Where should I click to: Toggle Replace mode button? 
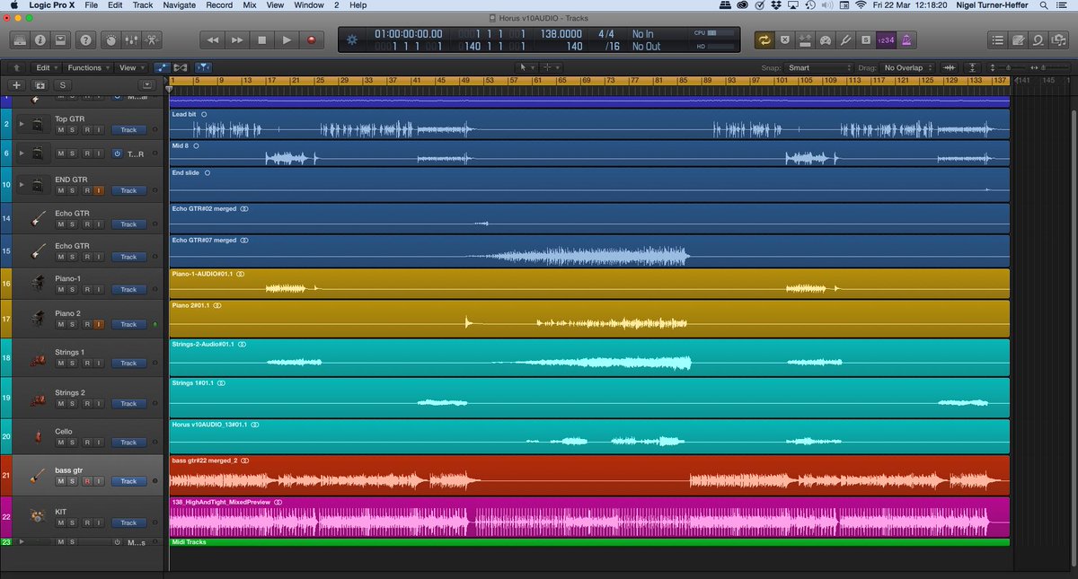784,40
